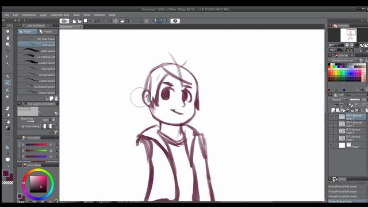Select the Pen tool in toolbox
The height and width of the screenshot is (207, 368).
[7, 76]
